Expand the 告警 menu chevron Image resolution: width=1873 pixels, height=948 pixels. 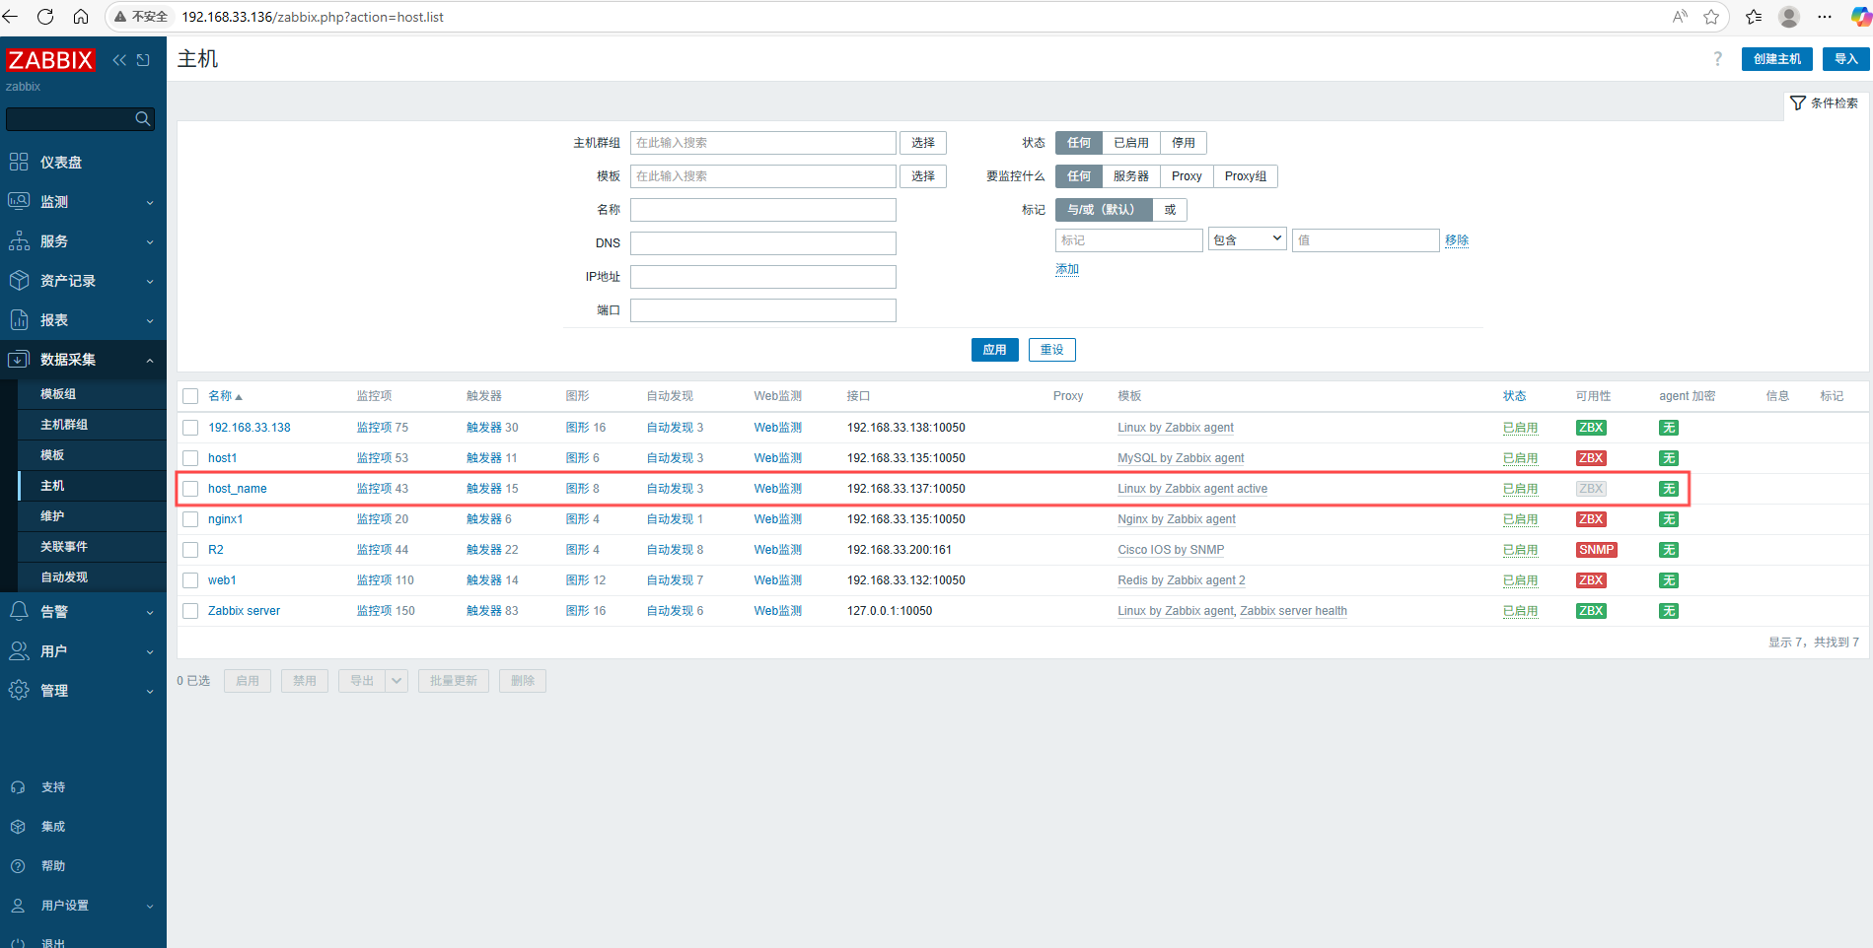150,613
